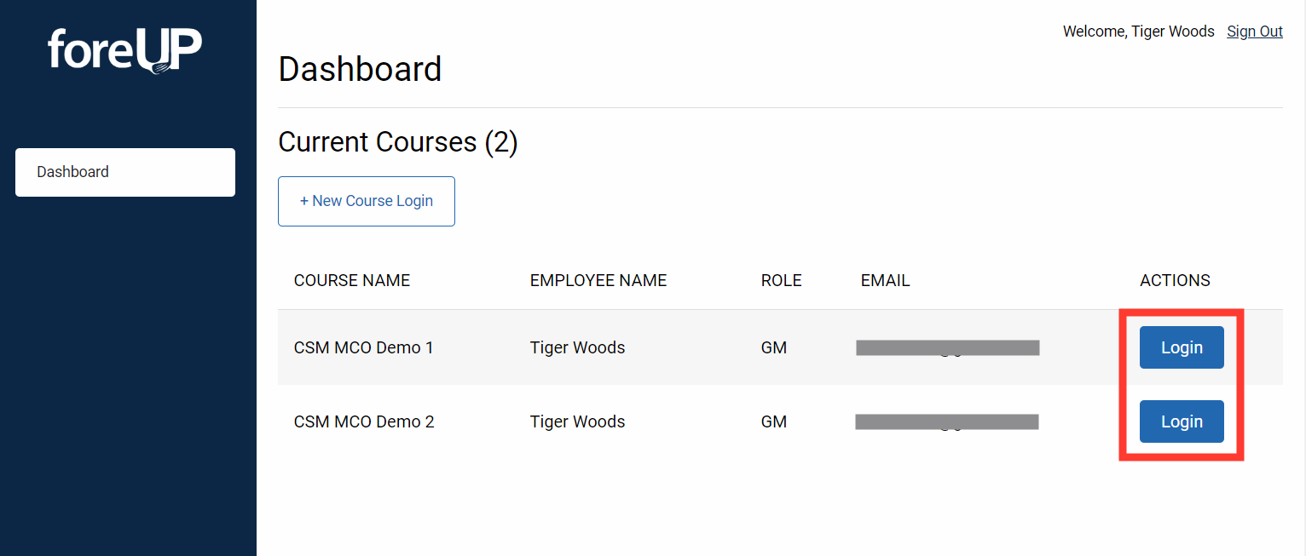Login to CSM MCO Demo 2

[1181, 421]
